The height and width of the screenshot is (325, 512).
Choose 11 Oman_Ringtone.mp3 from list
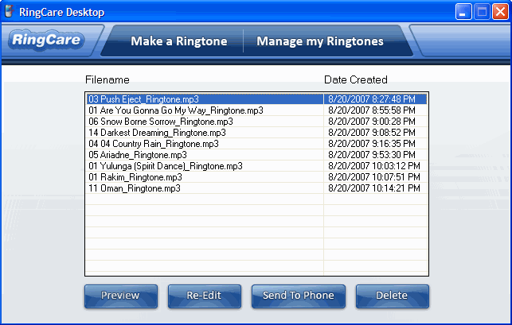click(x=135, y=188)
